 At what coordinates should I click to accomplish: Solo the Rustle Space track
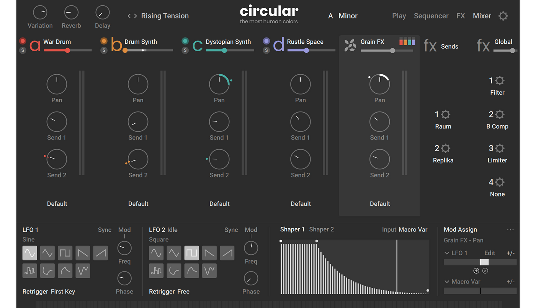pos(266,50)
